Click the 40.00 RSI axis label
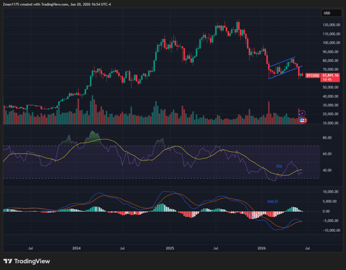The image size is (346, 270). (x=327, y=170)
